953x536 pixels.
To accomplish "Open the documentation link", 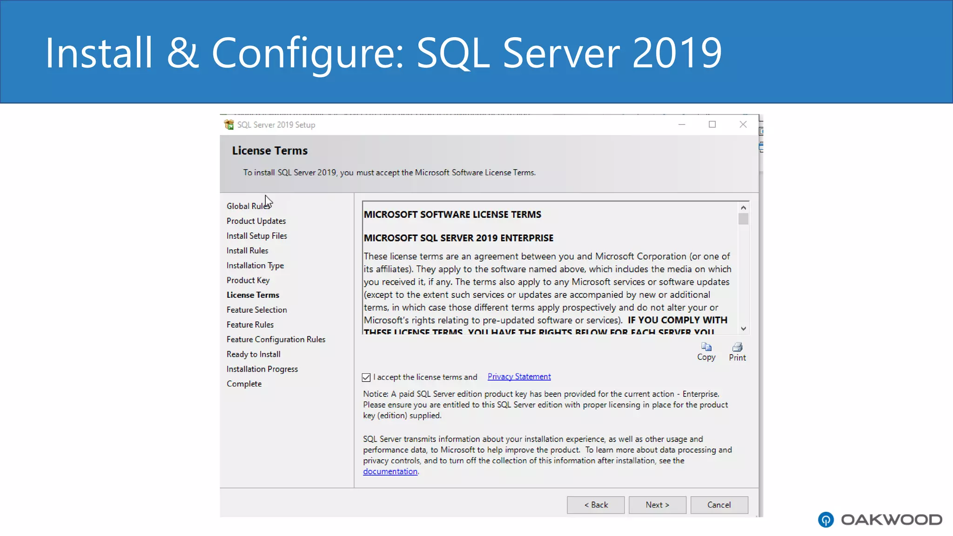I will point(390,471).
